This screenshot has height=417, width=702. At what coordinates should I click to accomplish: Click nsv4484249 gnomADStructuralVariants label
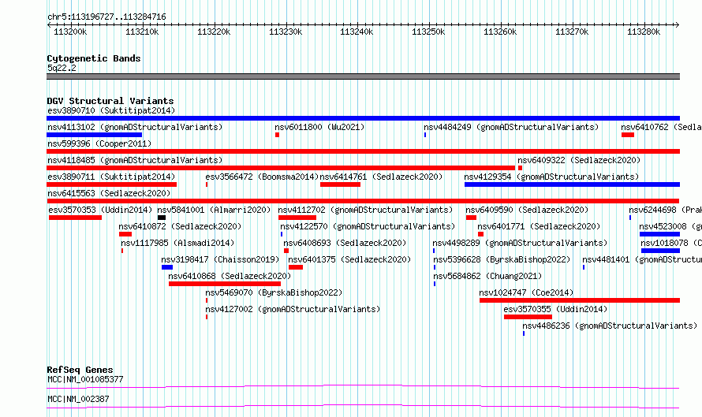[511, 127]
